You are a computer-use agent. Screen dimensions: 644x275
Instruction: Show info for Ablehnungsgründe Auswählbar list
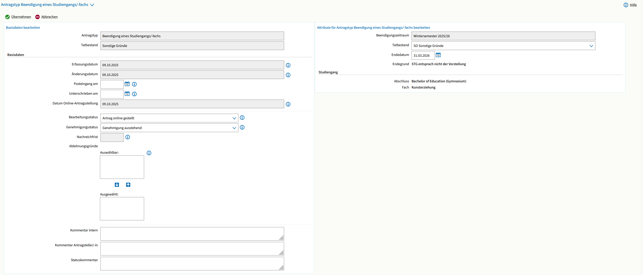[x=149, y=153]
